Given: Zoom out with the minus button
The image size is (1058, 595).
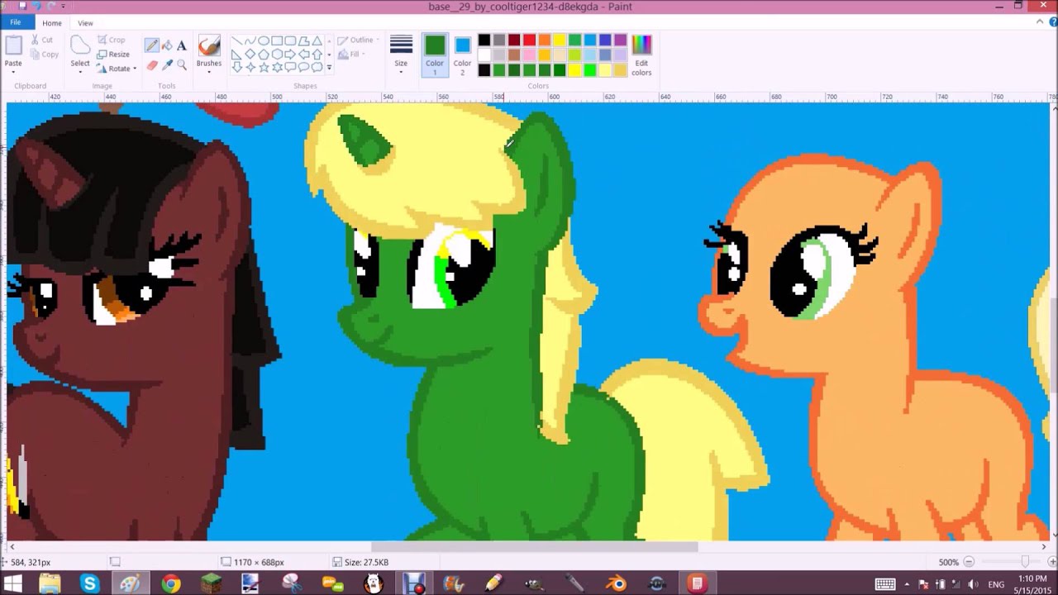Looking at the screenshot, I should pyautogui.click(x=969, y=562).
